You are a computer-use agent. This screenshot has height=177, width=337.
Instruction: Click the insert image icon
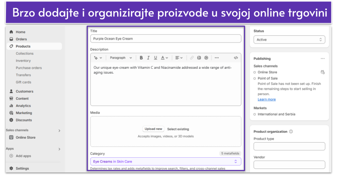[199, 58]
